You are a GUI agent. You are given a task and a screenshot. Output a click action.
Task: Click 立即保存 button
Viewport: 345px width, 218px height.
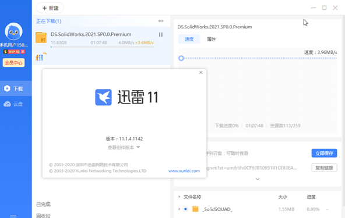click(x=324, y=153)
